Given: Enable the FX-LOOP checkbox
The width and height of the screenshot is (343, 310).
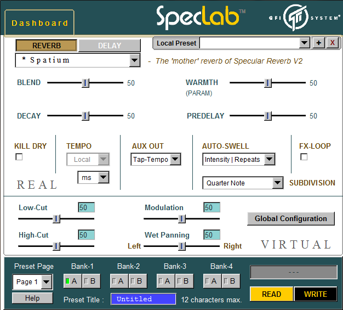Looking at the screenshot, I should 304,157.
